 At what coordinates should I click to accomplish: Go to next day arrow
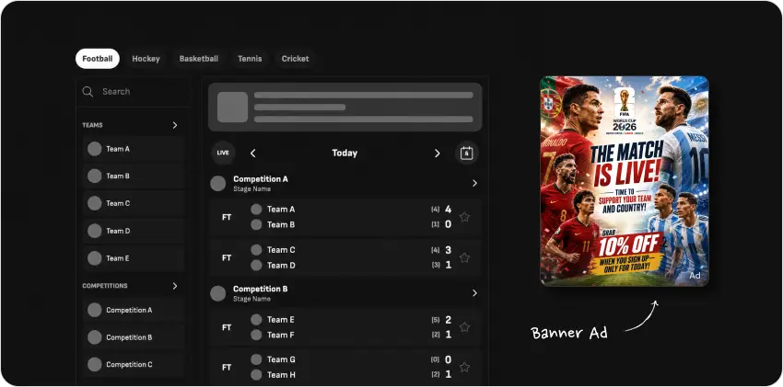coord(437,154)
